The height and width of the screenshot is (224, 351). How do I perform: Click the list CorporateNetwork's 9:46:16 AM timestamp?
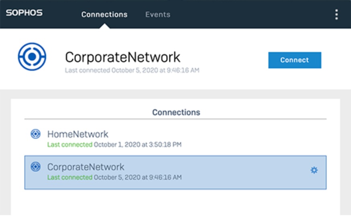[138, 177]
